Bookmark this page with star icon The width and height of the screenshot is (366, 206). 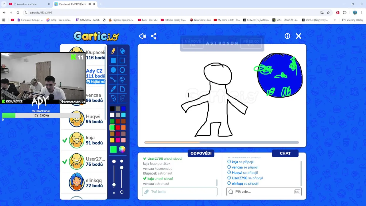pos(328,13)
